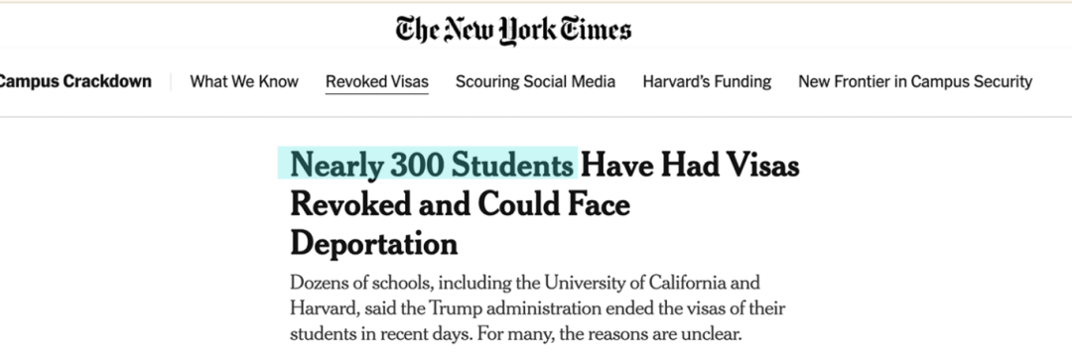Click the underline beneath Revoked Visas
This screenshot has width=1072, height=358.
[x=377, y=93]
